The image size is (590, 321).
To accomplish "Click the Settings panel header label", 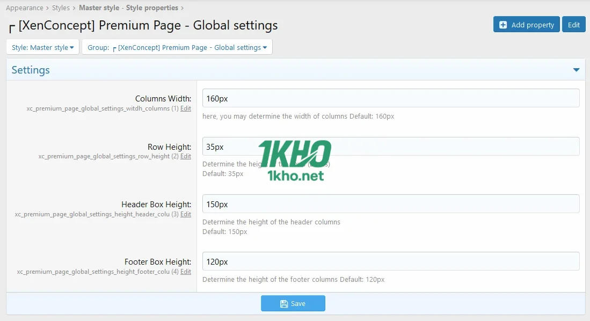I will (x=30, y=70).
